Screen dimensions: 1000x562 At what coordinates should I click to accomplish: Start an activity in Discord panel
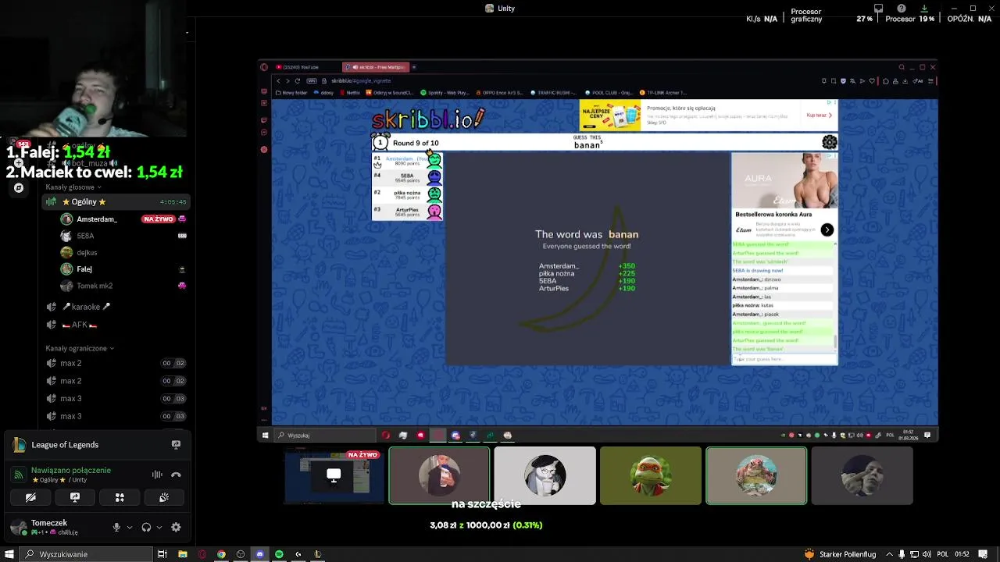[x=120, y=497]
